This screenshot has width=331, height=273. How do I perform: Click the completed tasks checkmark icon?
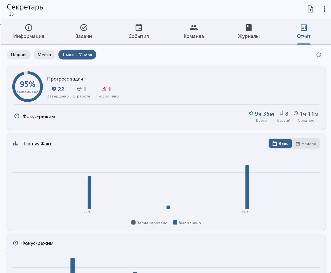click(x=54, y=89)
